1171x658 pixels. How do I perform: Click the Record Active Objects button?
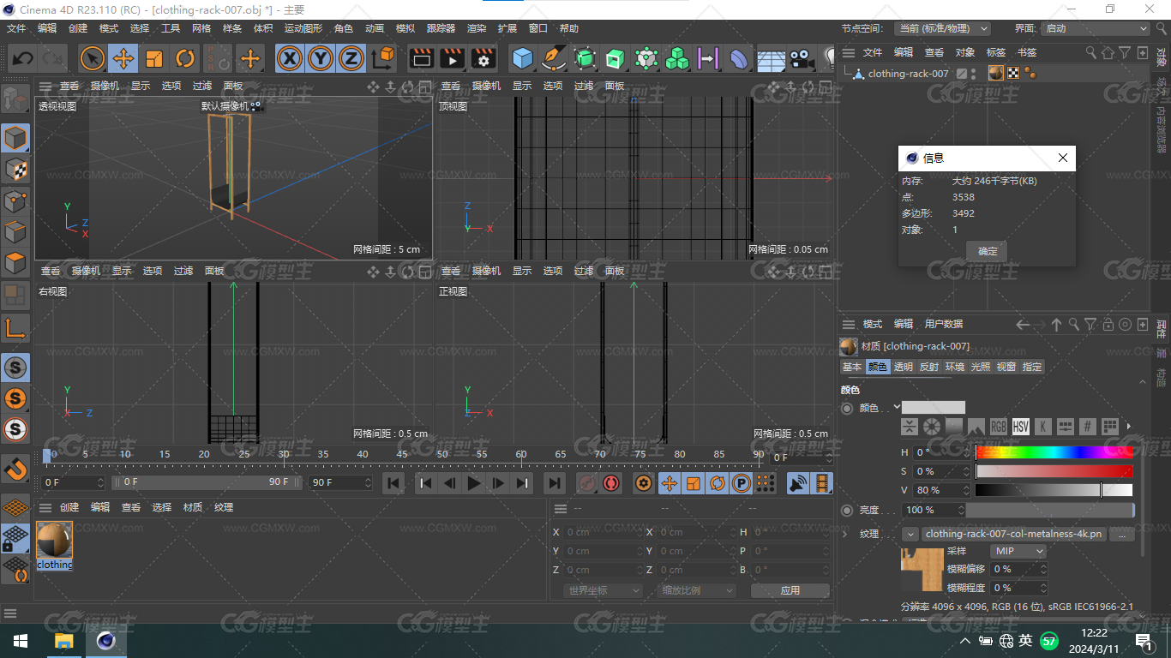[587, 483]
